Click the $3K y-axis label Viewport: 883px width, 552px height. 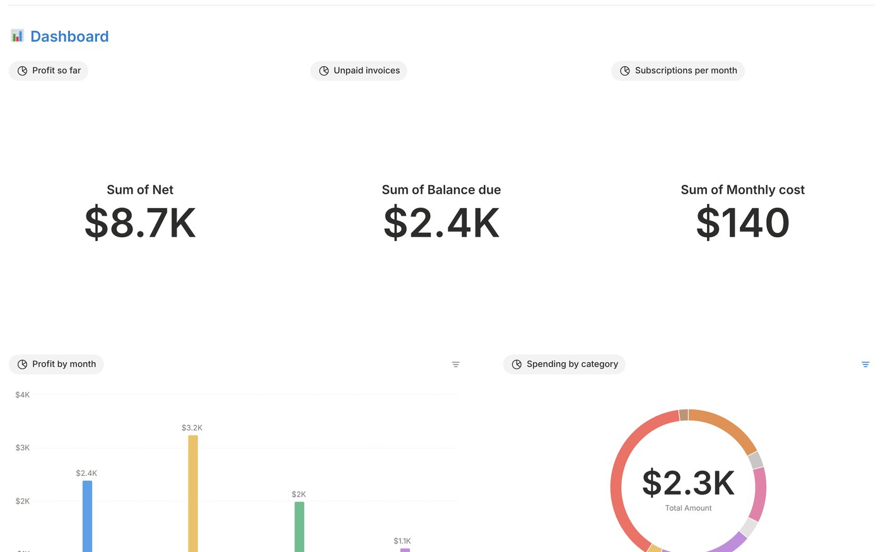click(x=23, y=448)
